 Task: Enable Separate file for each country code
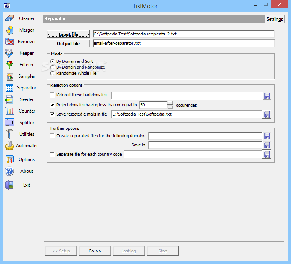(52, 155)
